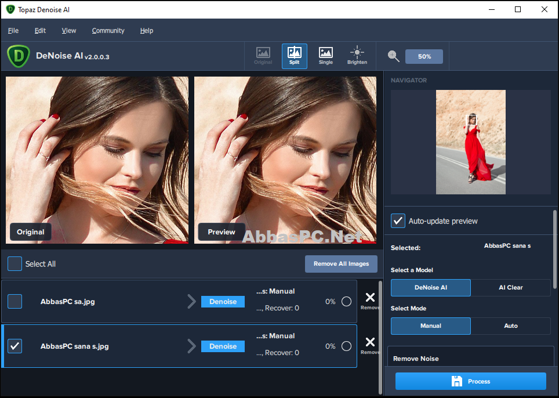
Task: Click the 50% zoom level field
Action: [x=424, y=56]
